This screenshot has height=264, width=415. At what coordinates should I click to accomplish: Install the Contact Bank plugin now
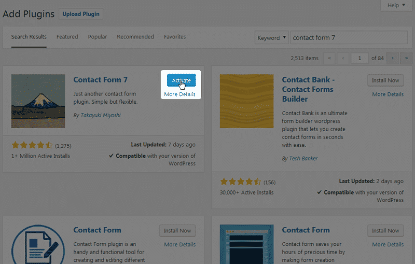[x=385, y=80]
